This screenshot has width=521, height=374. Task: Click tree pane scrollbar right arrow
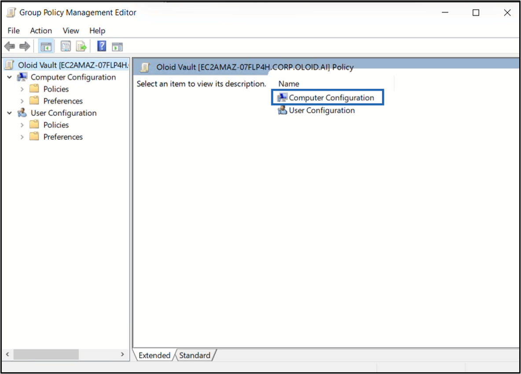tap(122, 354)
